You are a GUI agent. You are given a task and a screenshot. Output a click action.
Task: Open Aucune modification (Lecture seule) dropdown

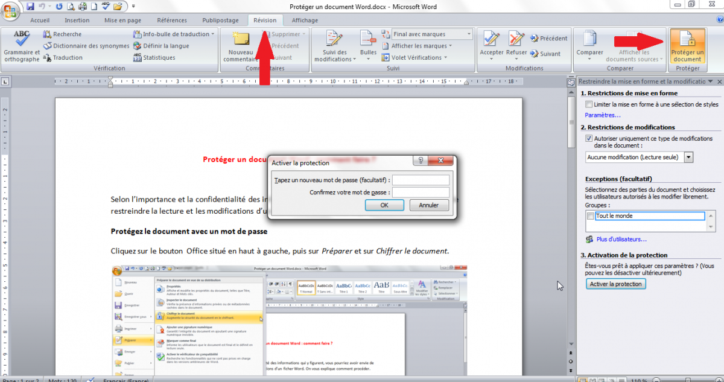(x=689, y=157)
